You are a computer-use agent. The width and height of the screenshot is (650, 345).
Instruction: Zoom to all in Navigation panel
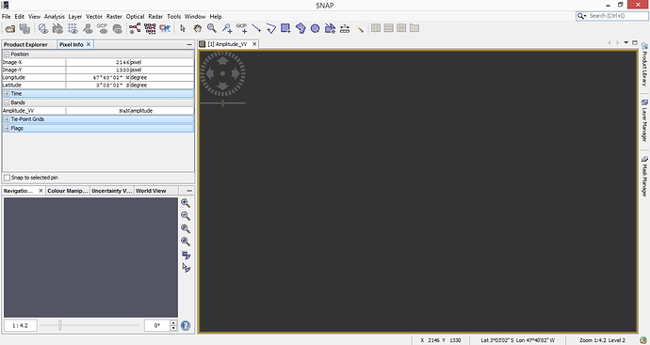click(x=186, y=242)
